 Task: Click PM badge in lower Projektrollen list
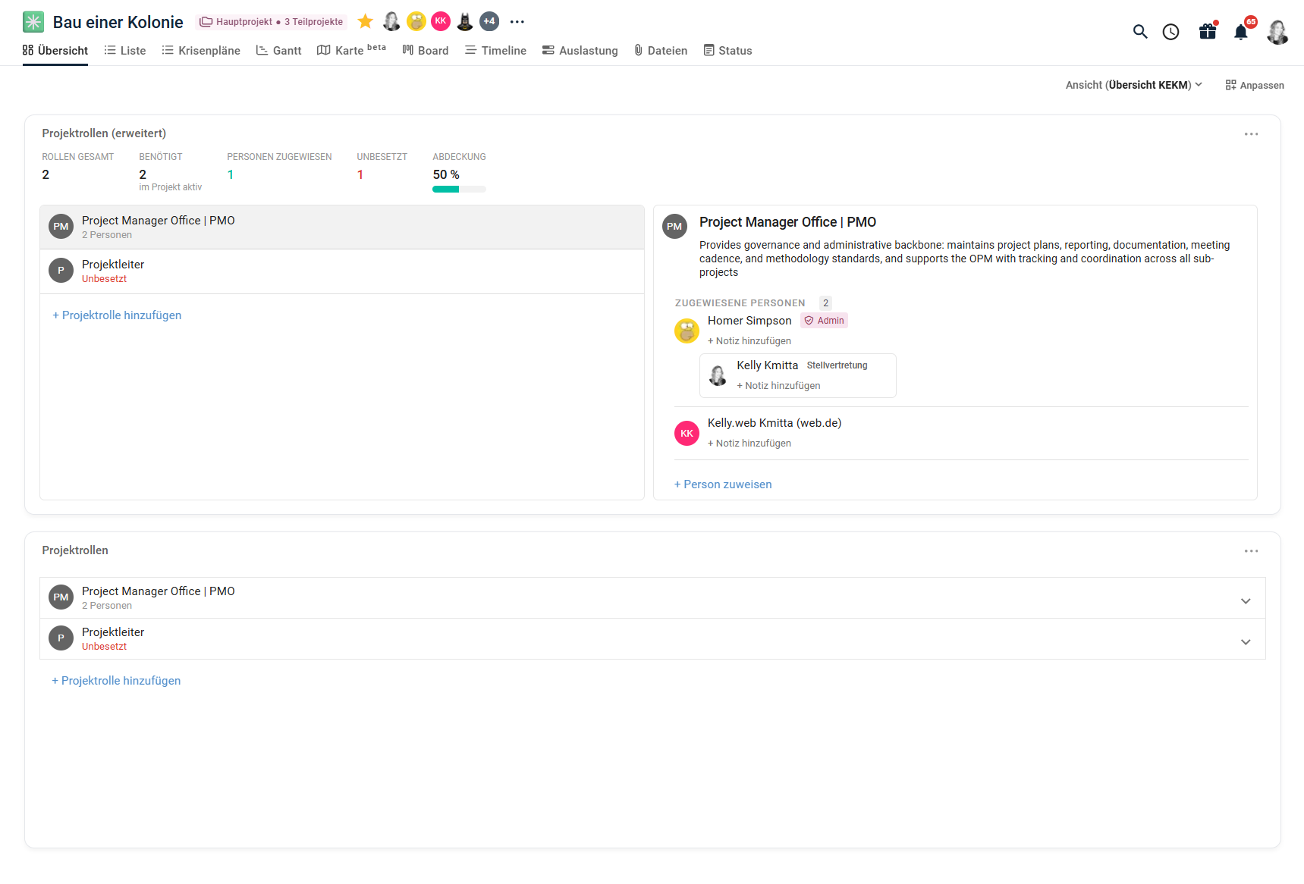click(x=61, y=597)
